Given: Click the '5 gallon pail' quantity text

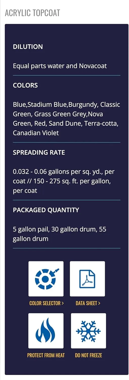Looking at the screenshot, I should (31, 230).
